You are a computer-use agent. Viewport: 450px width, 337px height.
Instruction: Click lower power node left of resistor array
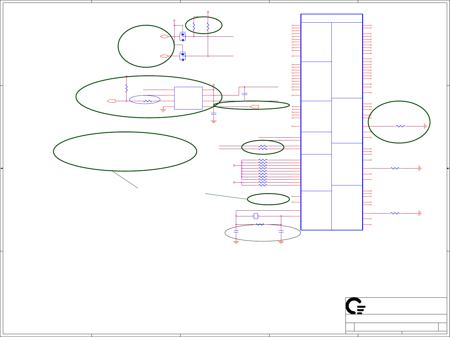coord(234,182)
